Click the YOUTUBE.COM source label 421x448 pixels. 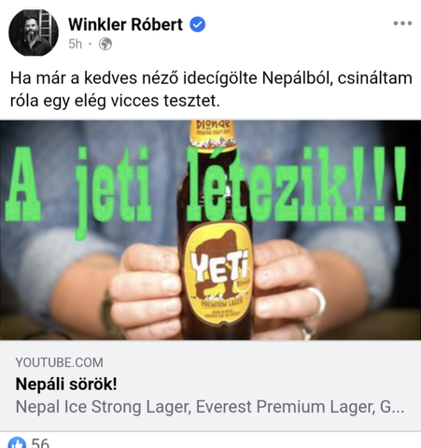coord(59,362)
